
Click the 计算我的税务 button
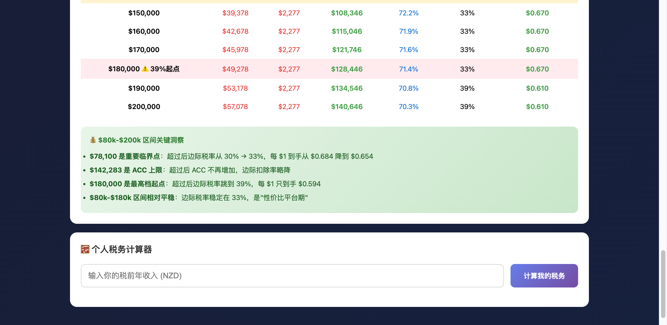(544, 276)
